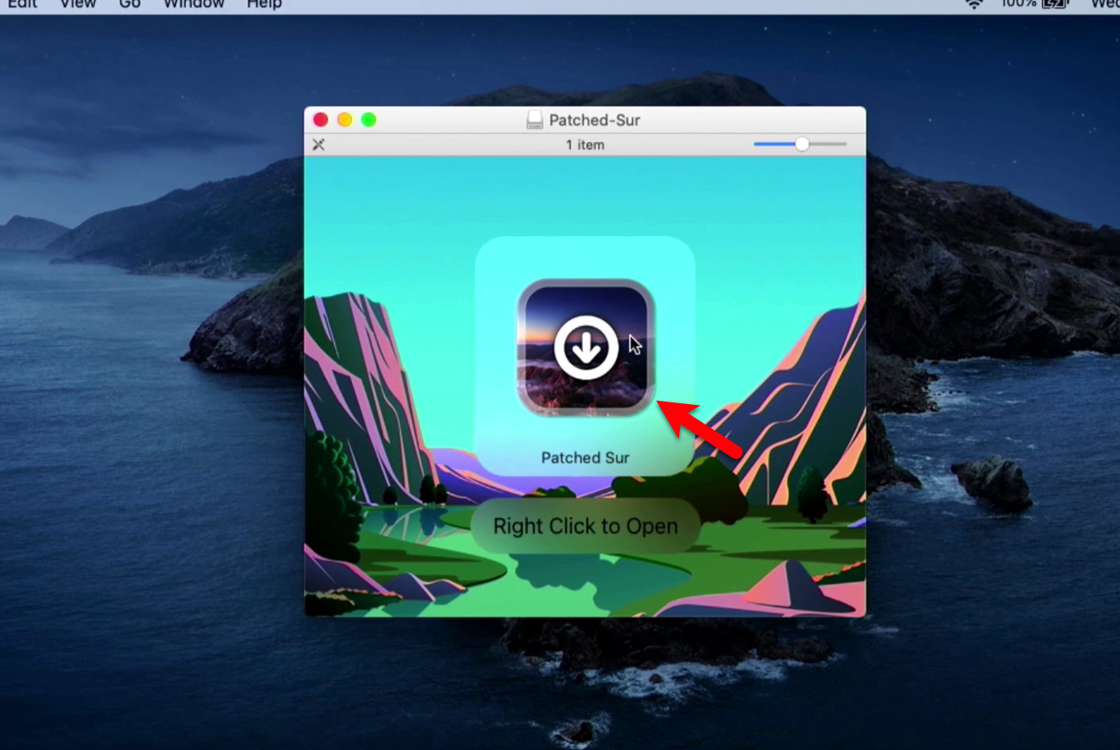The image size is (1120, 750).
Task: Click the "1 item" status text
Action: (x=585, y=145)
